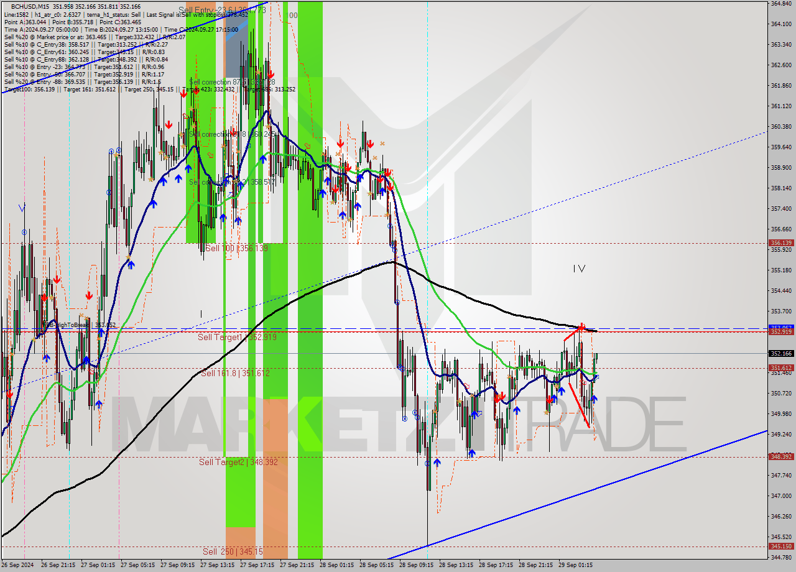Click the 'Sell 100 | 356.139' label

236,248
